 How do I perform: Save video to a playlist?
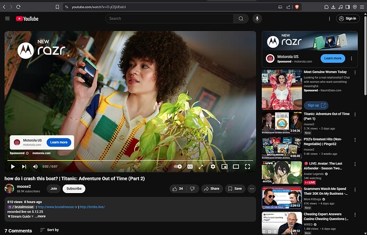pyautogui.click(x=235, y=189)
